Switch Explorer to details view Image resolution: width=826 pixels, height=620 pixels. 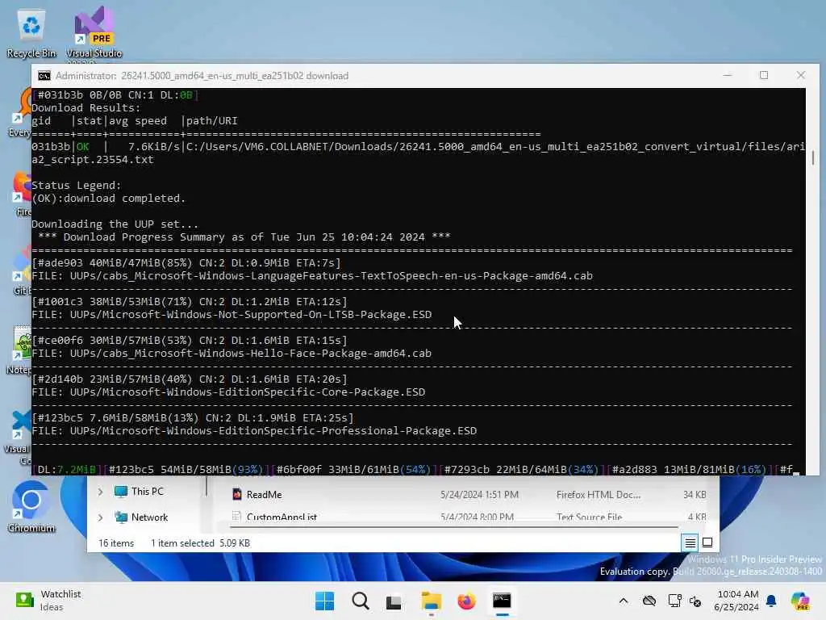pyautogui.click(x=690, y=542)
